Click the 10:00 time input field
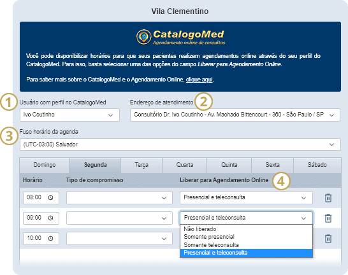Image resolution: width=348 pixels, height=275 pixels. point(41,239)
